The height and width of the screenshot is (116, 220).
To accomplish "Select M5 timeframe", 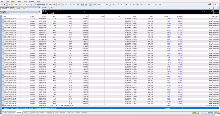I will tap(134, 4).
